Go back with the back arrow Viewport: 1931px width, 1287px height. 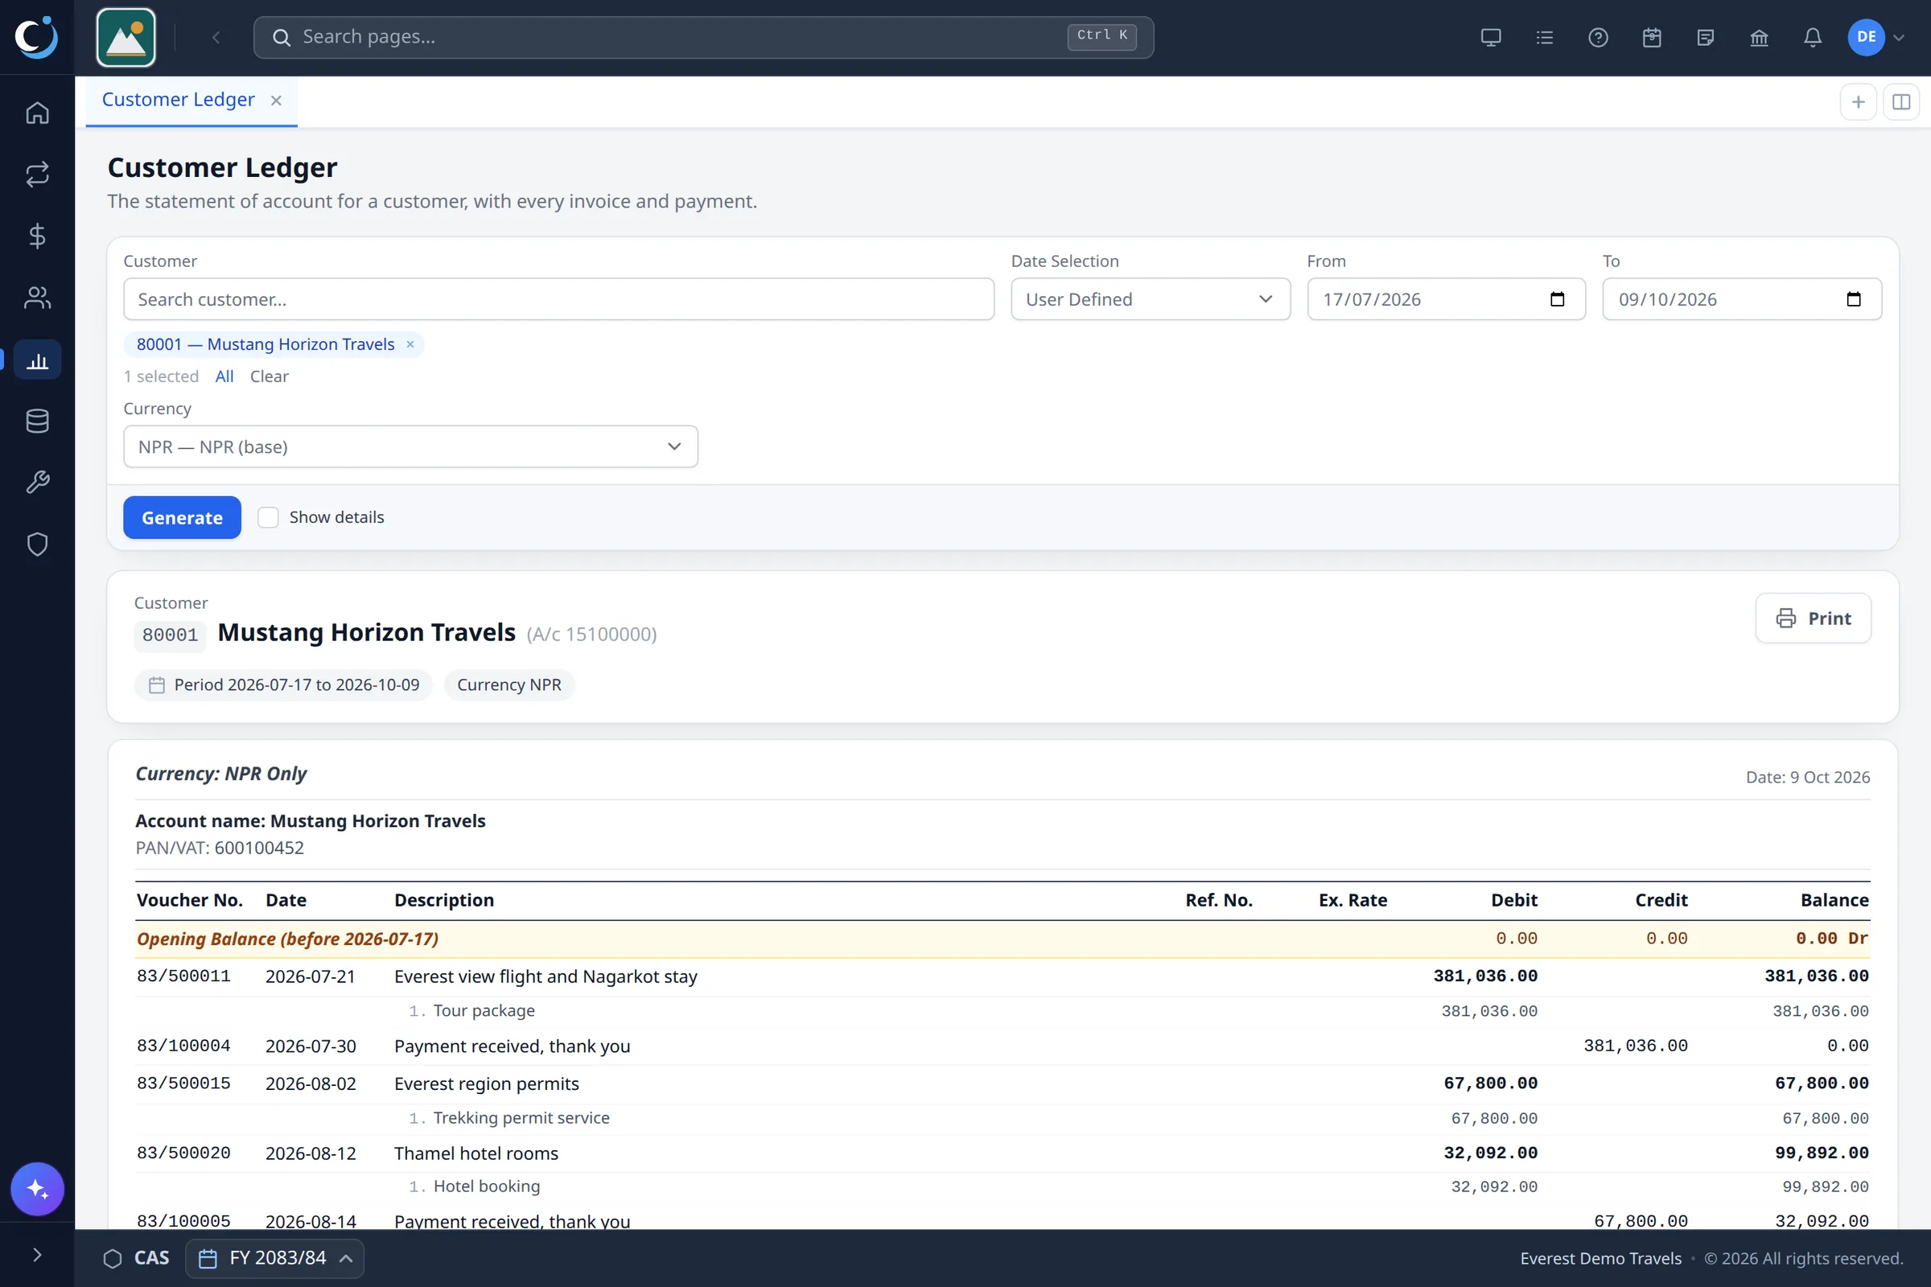click(x=216, y=37)
